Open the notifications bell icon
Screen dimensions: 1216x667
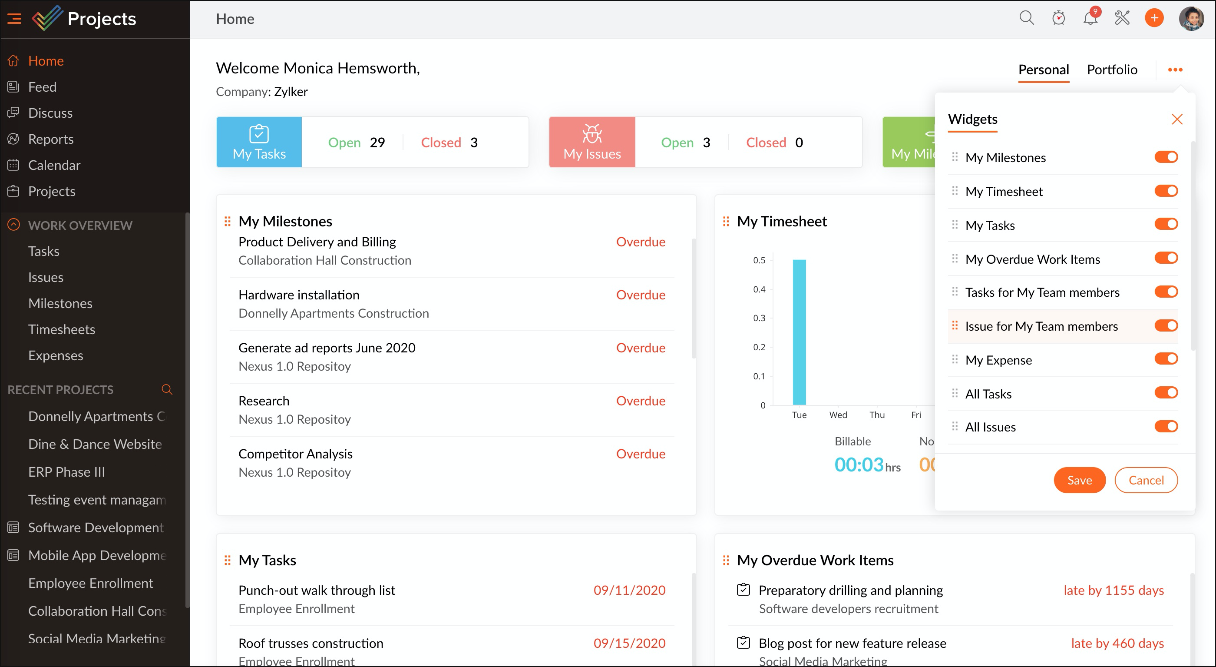(1090, 18)
